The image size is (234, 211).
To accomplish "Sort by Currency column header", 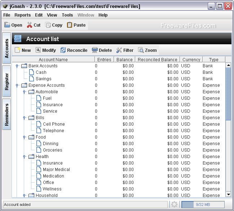I will [x=191, y=59].
